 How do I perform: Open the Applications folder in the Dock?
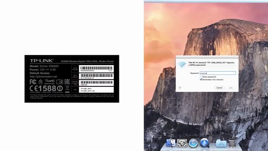click(221, 143)
